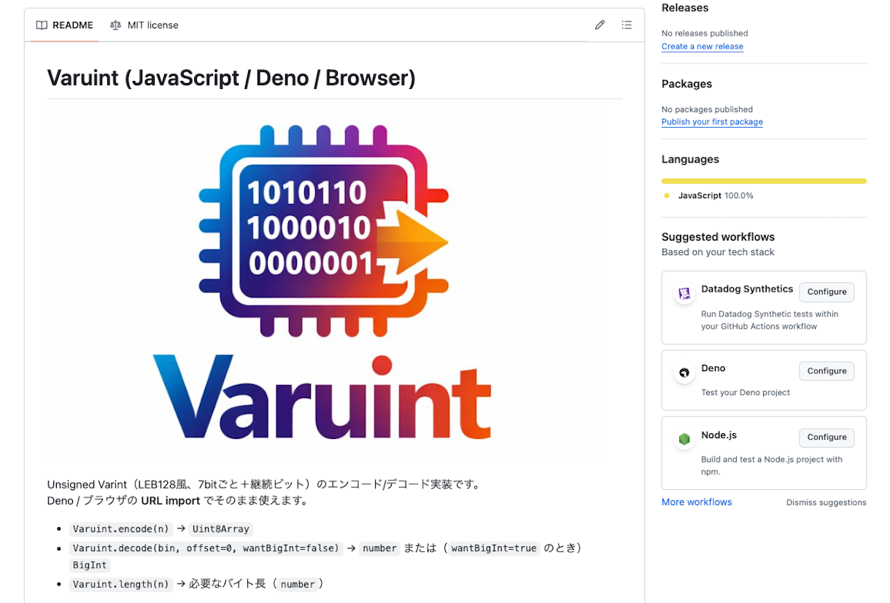Hit Configure on the Node.js workflow
This screenshot has width=890, height=603.
pos(827,437)
